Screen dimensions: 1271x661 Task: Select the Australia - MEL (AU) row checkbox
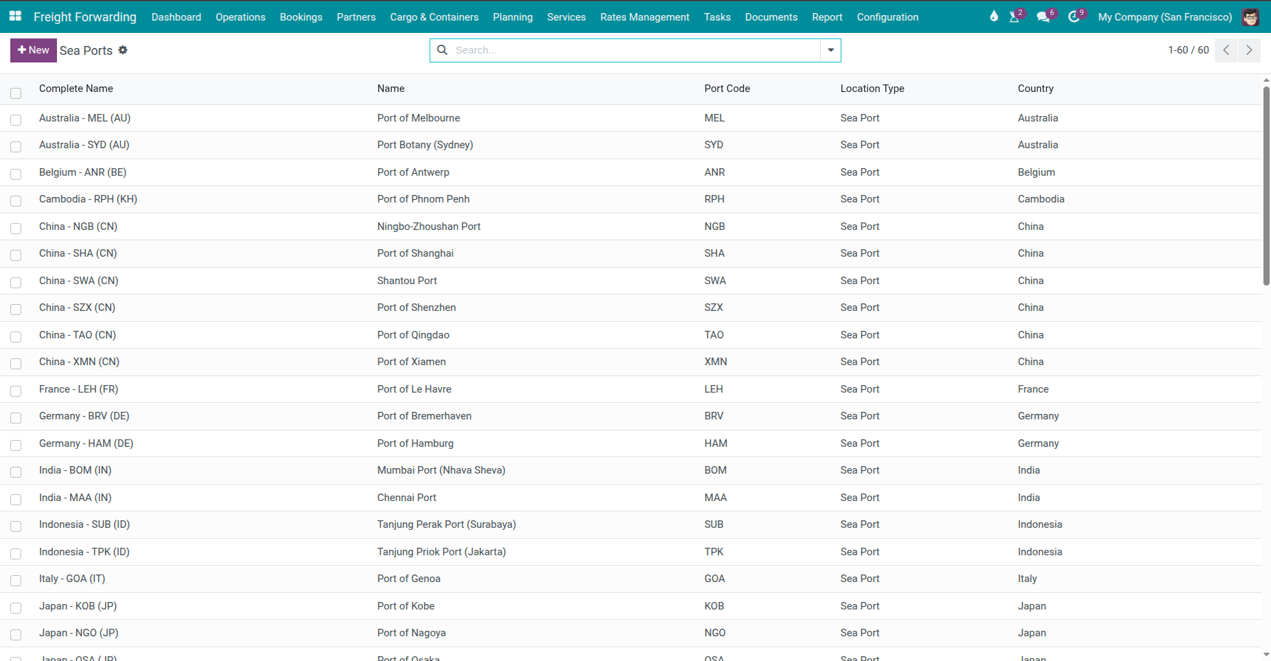tap(16, 119)
